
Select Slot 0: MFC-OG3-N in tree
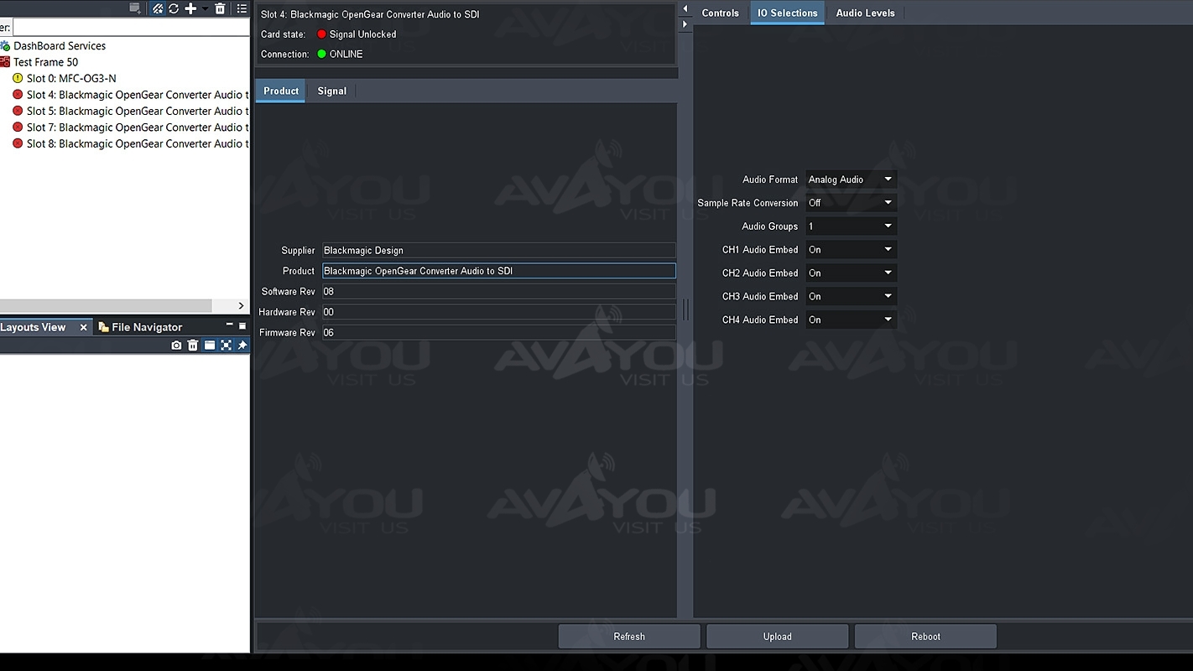coord(71,79)
